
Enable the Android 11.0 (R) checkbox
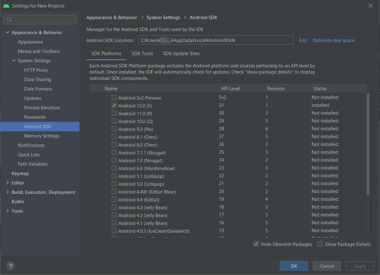[x=114, y=113]
